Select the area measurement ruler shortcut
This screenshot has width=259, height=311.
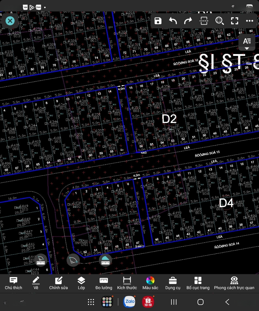(105, 260)
